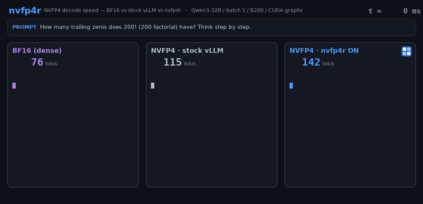The height and width of the screenshot is (204, 423).
Task: Click the NVFP4 · nvfp4r ON heading
Action: pyautogui.click(x=324, y=51)
